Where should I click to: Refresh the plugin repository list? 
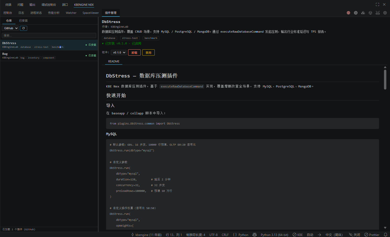point(24,28)
